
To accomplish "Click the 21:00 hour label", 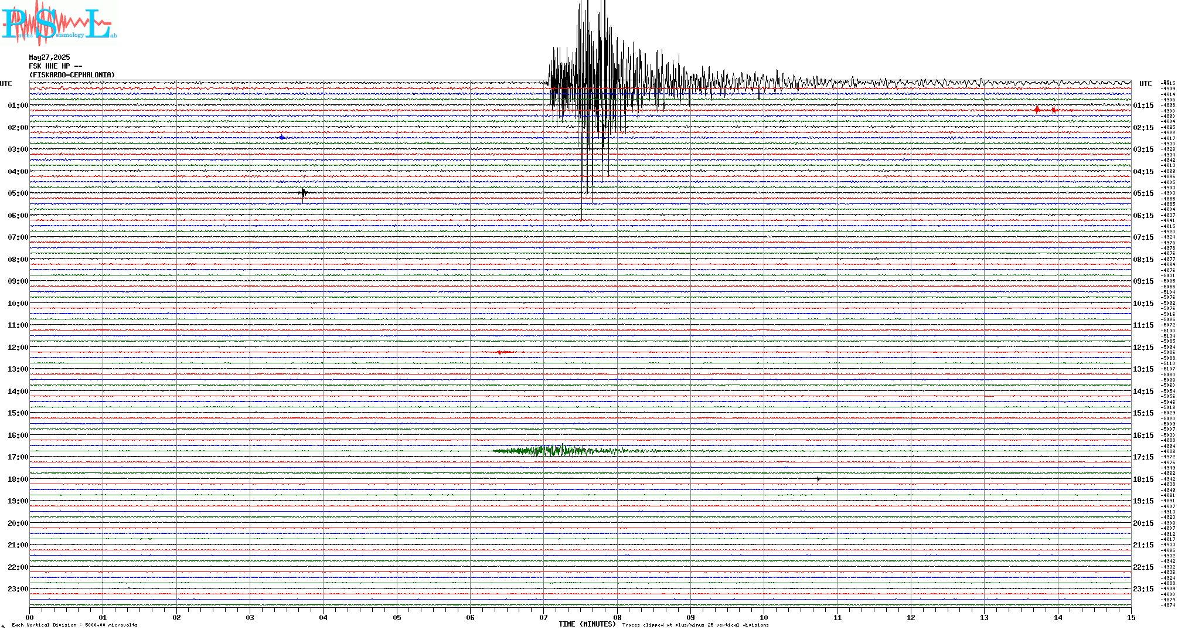I will (x=18, y=545).
